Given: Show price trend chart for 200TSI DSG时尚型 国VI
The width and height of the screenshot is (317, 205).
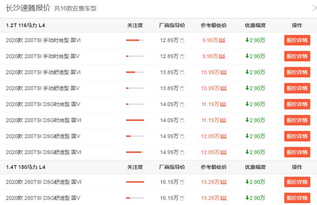Looking at the screenshot, I should tap(223, 120).
